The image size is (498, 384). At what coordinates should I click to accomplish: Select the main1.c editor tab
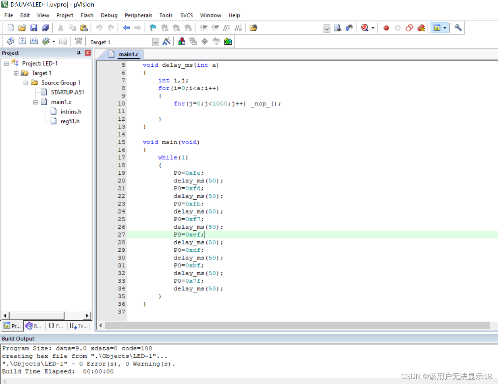click(x=124, y=54)
